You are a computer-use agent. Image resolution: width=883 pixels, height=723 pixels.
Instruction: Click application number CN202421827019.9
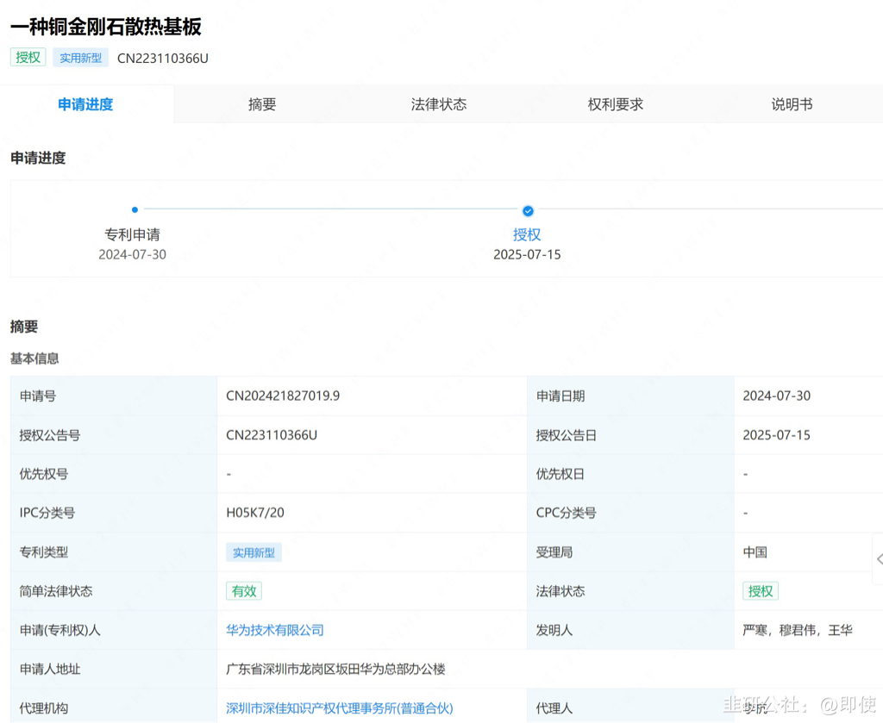pos(283,396)
